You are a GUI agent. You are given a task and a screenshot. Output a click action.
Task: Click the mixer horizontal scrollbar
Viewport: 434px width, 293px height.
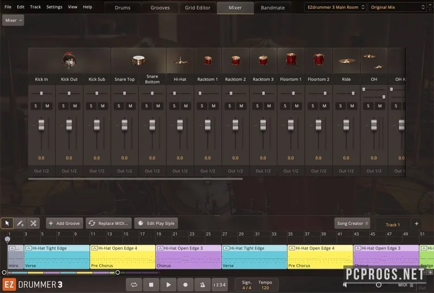click(135, 179)
